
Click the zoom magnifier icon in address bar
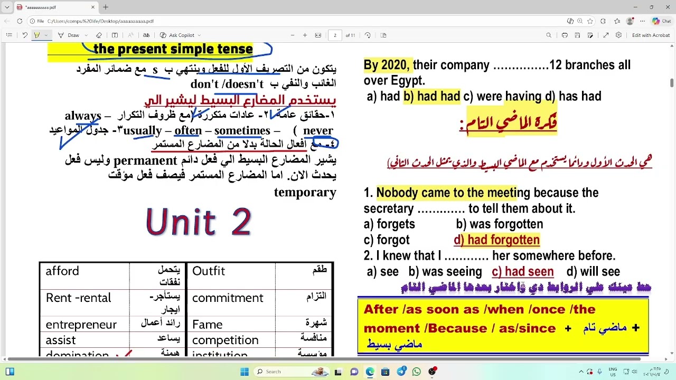[x=580, y=21]
